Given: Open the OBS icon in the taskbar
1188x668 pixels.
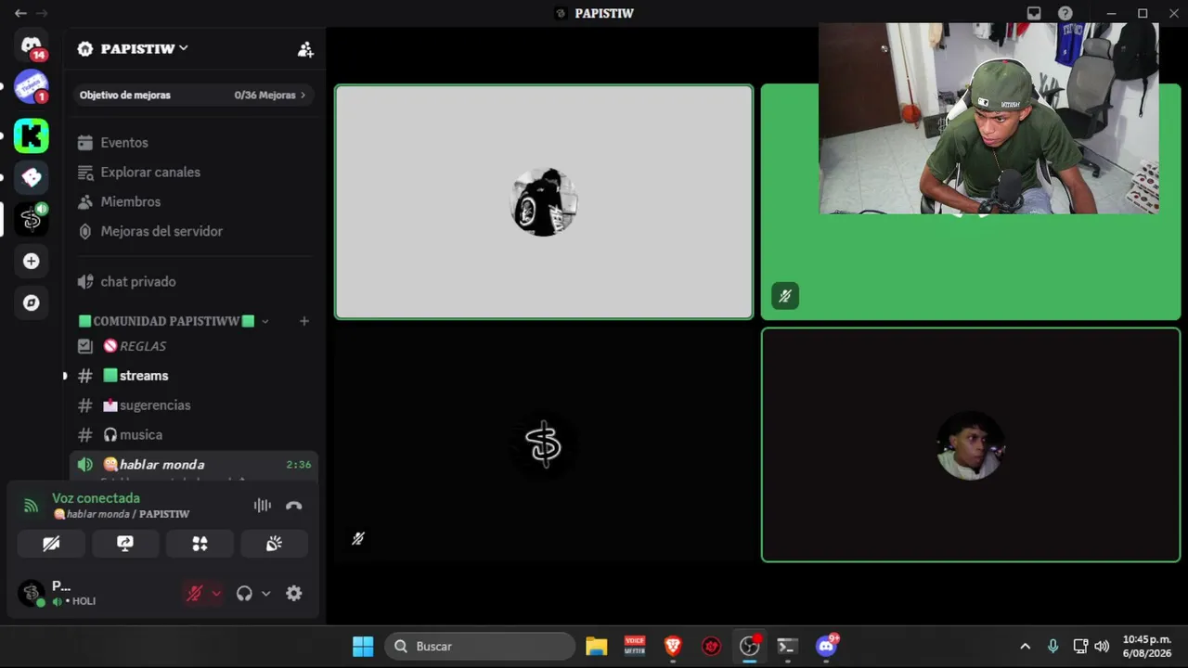Looking at the screenshot, I should coord(749,647).
